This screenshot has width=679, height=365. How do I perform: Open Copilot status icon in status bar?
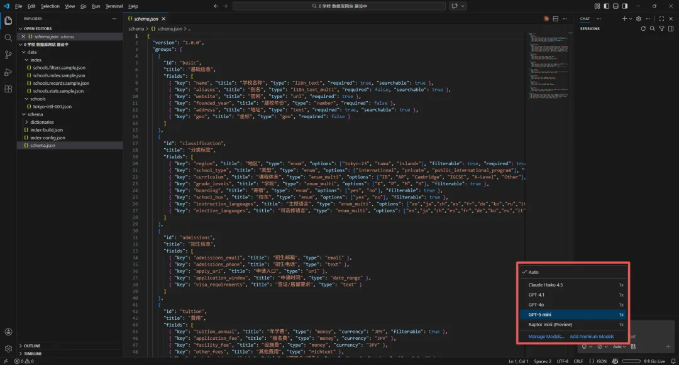coord(615,361)
